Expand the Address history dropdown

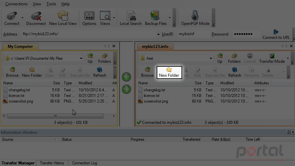tap(158, 34)
